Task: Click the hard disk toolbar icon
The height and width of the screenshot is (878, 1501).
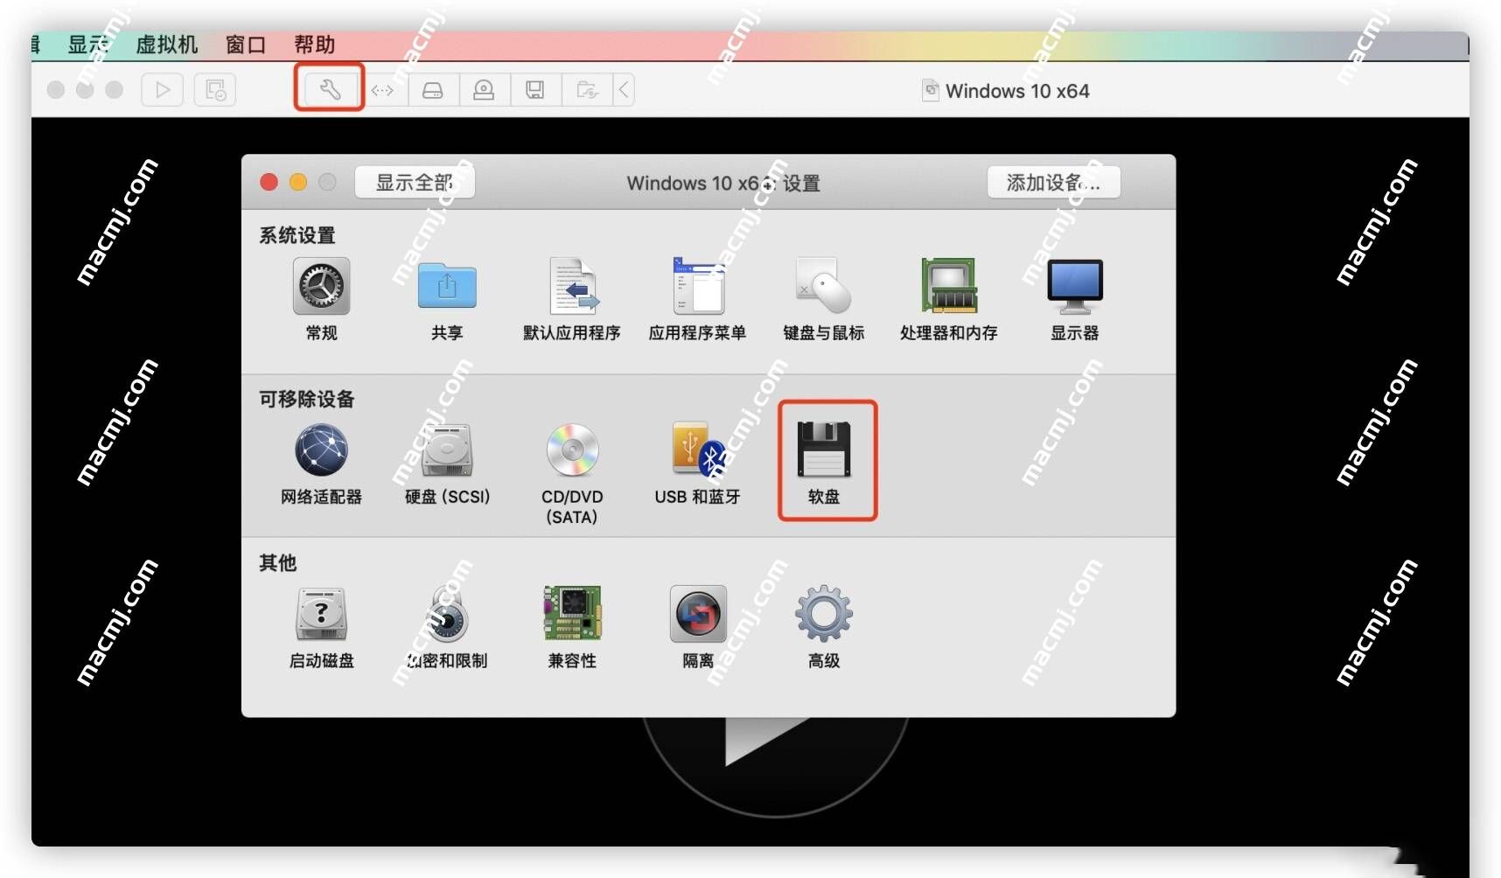Action: click(x=433, y=89)
